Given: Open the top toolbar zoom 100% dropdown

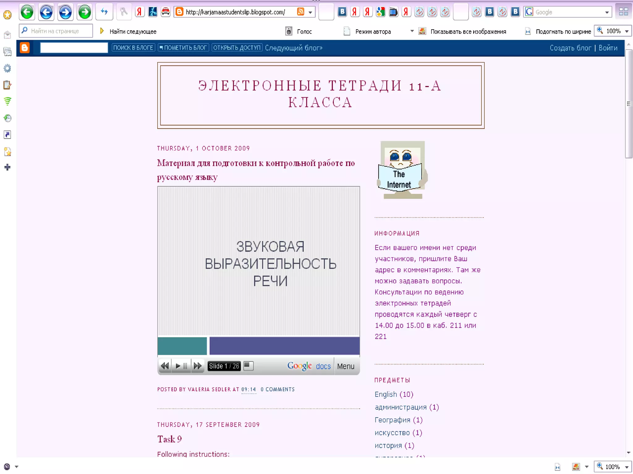Looking at the screenshot, I should 627,31.
